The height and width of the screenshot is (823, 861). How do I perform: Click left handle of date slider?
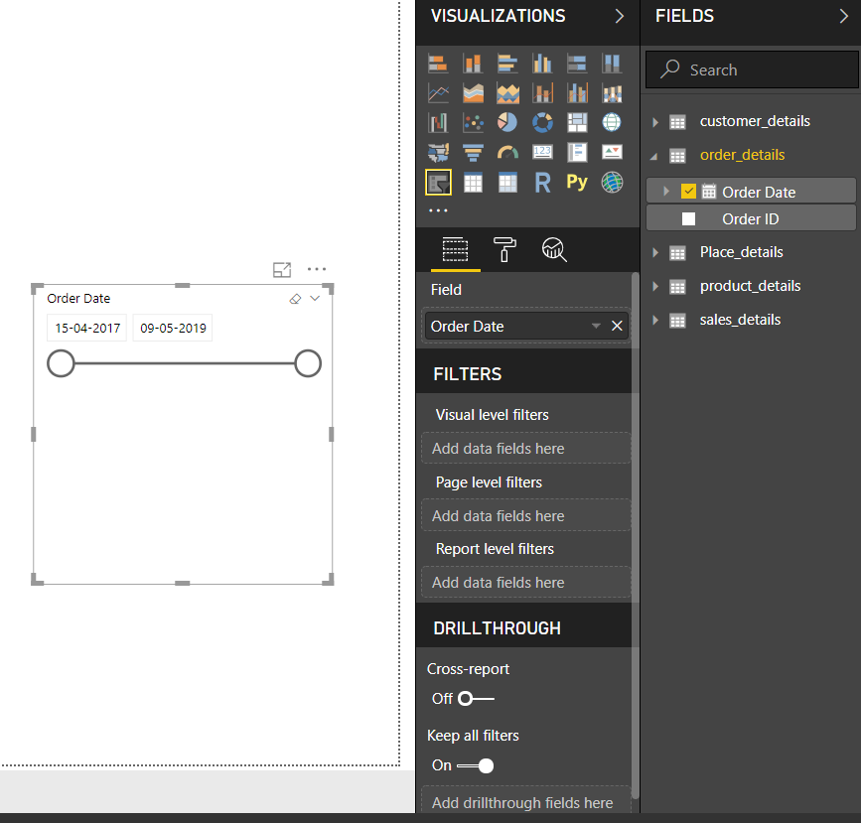pos(61,363)
